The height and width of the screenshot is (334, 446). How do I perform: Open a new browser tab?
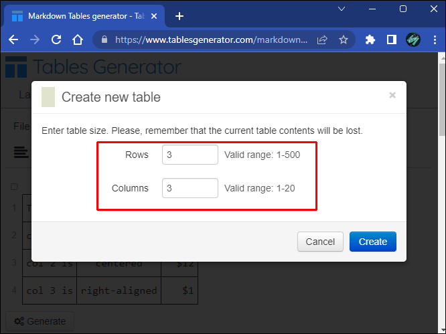click(x=179, y=16)
